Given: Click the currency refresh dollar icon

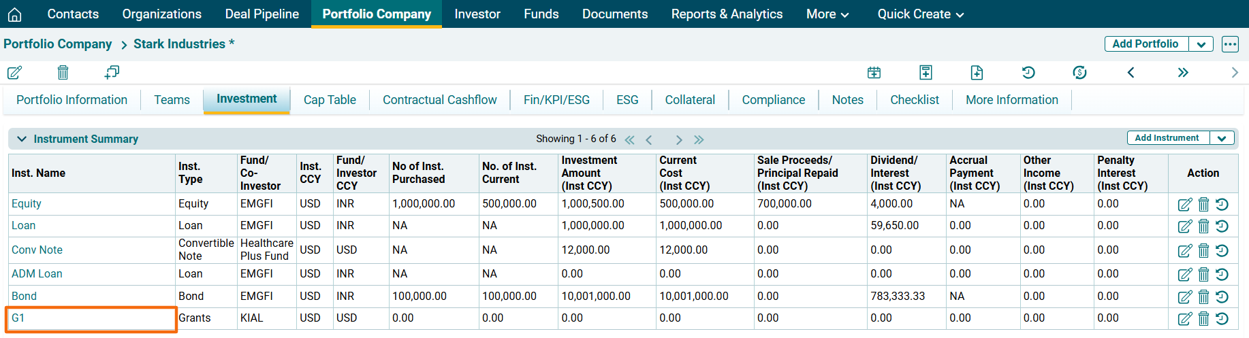Looking at the screenshot, I should [1079, 72].
